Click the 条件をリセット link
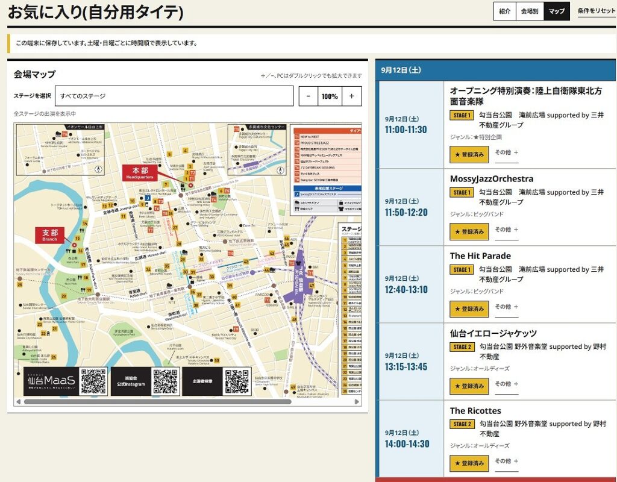Viewport: 617px width, 482px height. (x=596, y=11)
